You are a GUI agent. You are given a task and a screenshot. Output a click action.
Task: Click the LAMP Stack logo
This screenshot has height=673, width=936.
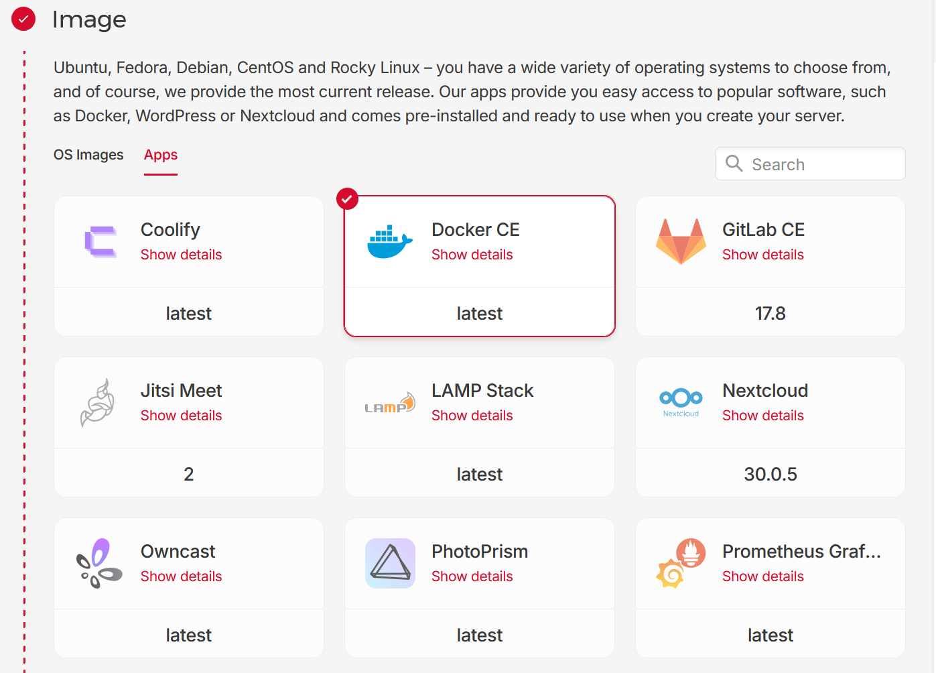pos(390,403)
